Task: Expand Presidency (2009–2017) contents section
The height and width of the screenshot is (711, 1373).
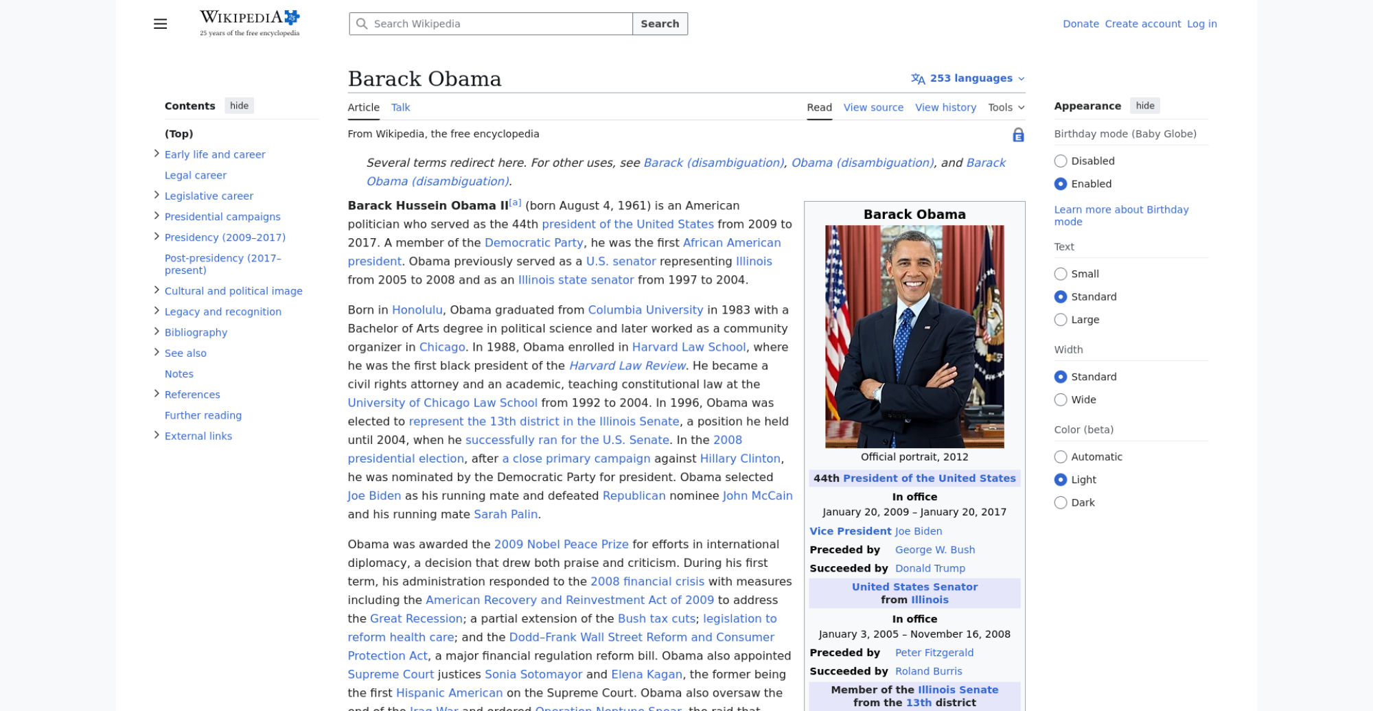Action: [157, 237]
